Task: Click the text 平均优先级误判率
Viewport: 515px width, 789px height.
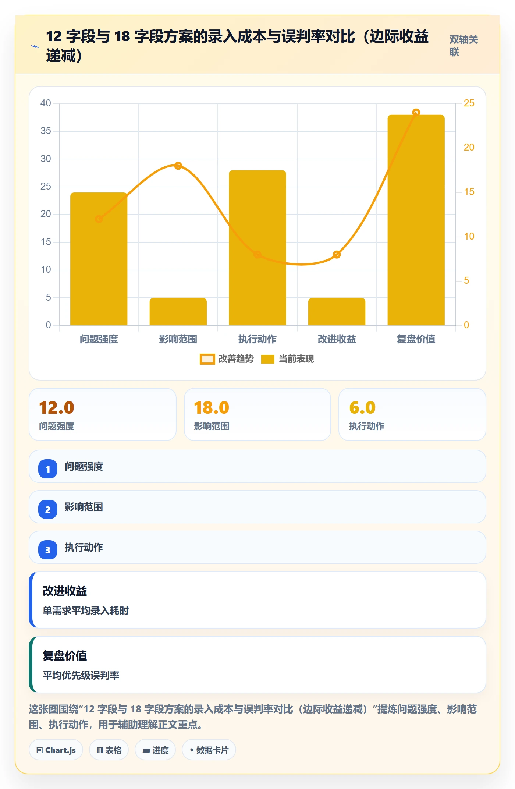Action: (x=81, y=676)
